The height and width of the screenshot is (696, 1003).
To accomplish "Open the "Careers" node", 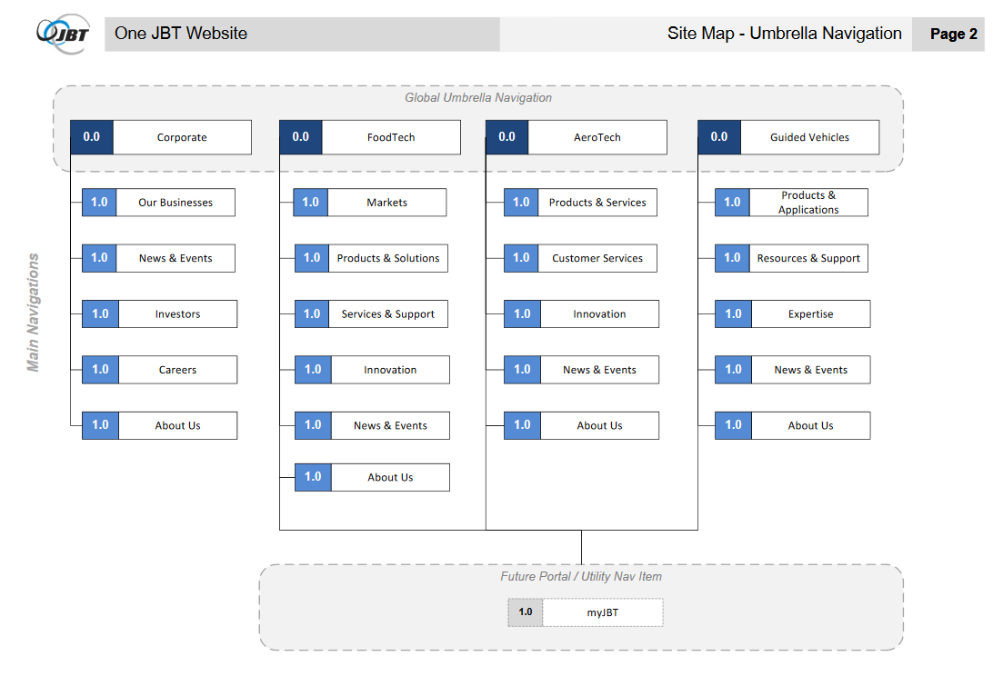I will click(x=160, y=370).
